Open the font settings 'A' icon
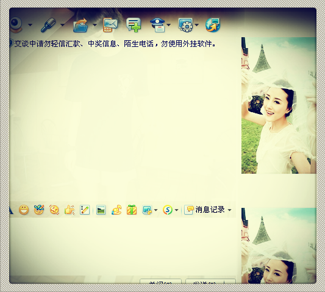 point(12,210)
